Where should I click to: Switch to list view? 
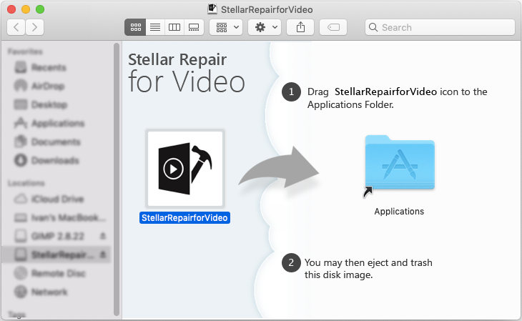(155, 27)
